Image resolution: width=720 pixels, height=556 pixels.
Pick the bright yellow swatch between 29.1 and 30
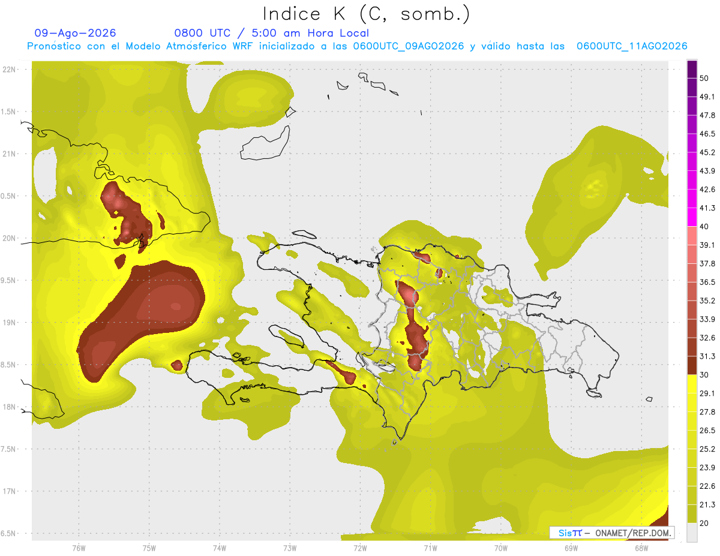pos(692,384)
